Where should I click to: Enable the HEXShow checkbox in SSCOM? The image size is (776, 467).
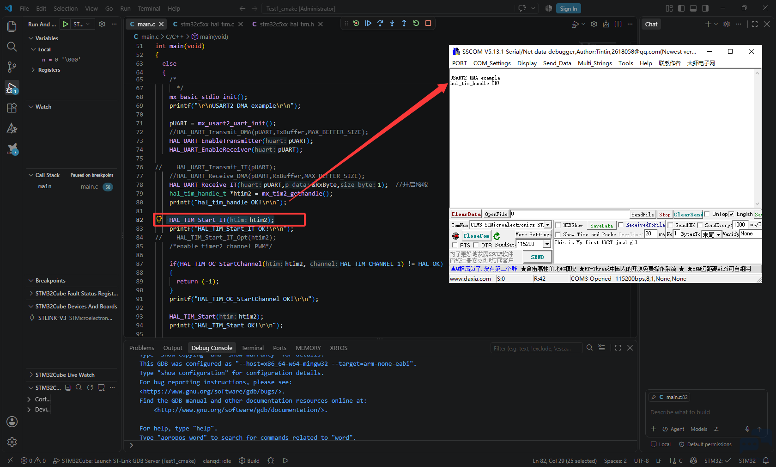pos(558,225)
